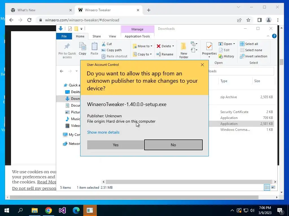289x216 pixels.
Task: Click the Properties ribbon icon
Action: click(x=209, y=46)
